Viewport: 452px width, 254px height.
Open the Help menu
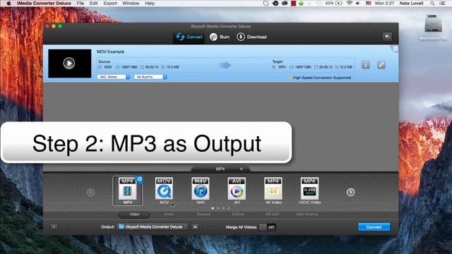coord(150,3)
